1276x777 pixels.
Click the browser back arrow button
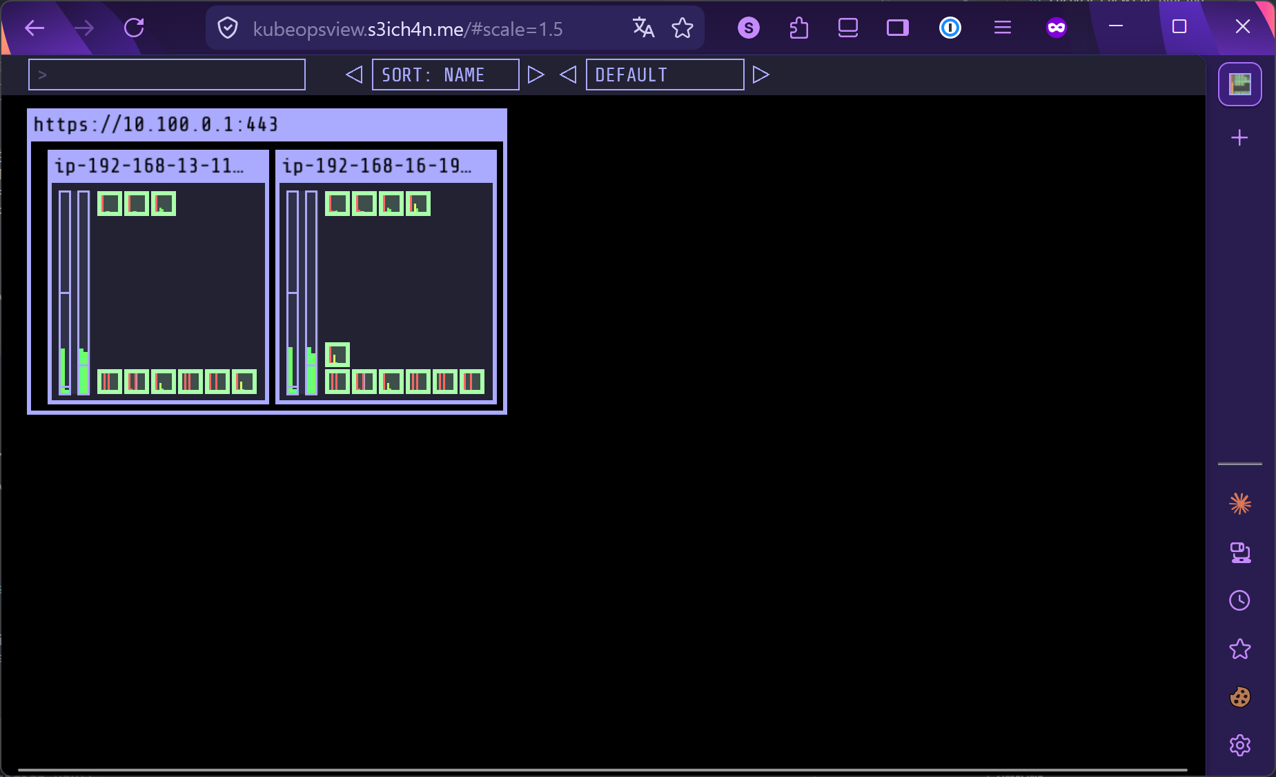tap(35, 28)
